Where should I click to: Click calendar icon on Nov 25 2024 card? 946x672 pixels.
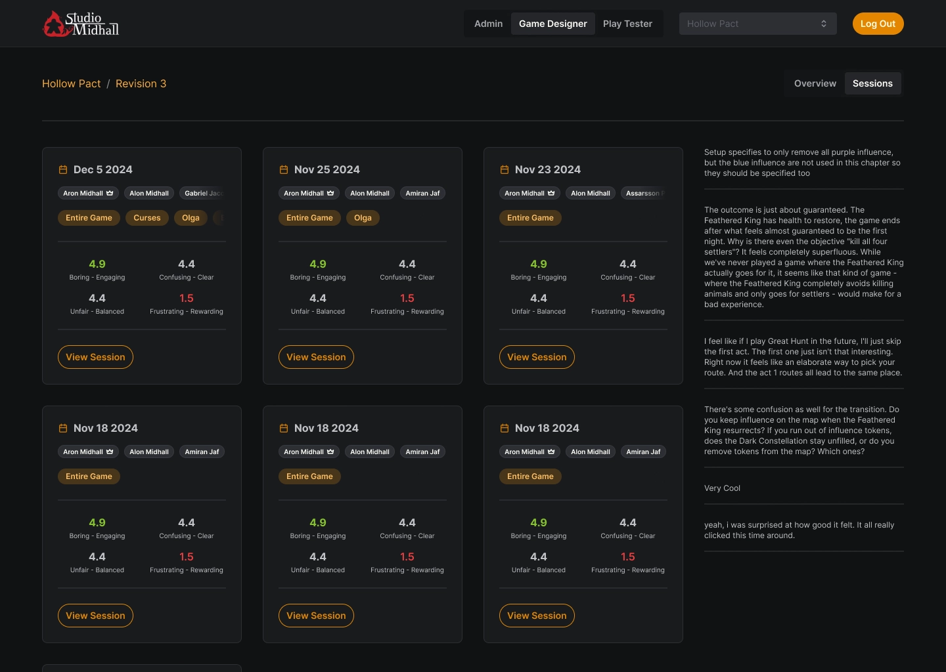284,170
